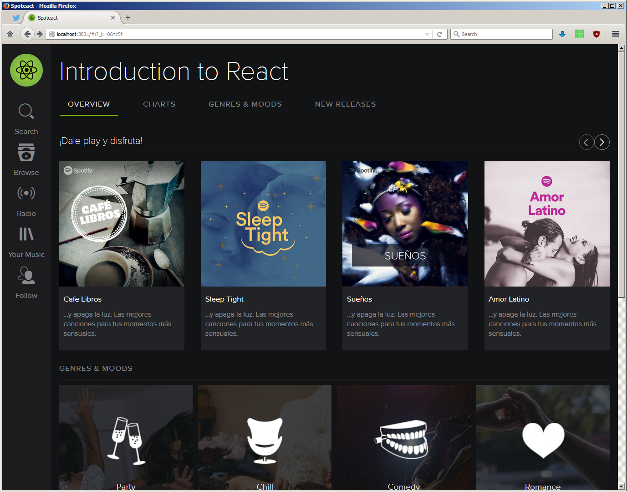Click the Amor Latino description text
Image resolution: width=627 pixels, height=492 pixels.
coord(542,324)
